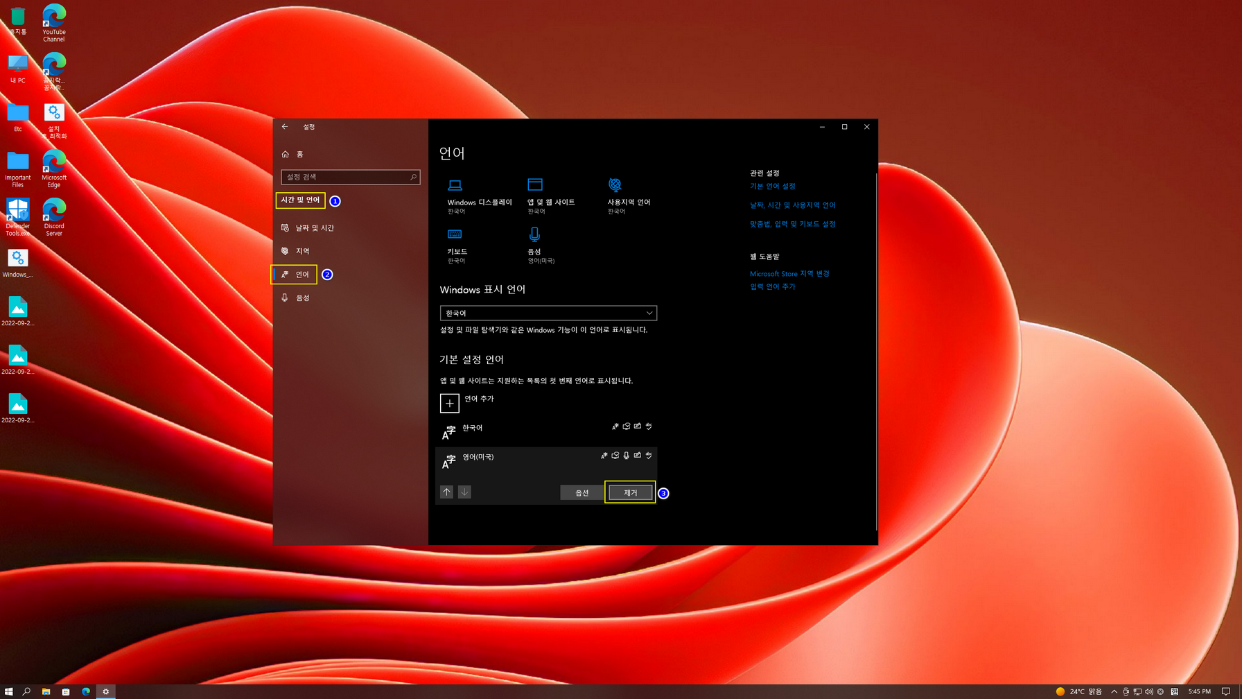1242x699 pixels.
Task: Expand the Windows 표시 언어 dropdown
Action: 548,313
